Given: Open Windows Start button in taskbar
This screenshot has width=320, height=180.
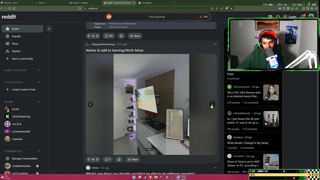Looking at the screenshot, I should (x=134, y=177).
